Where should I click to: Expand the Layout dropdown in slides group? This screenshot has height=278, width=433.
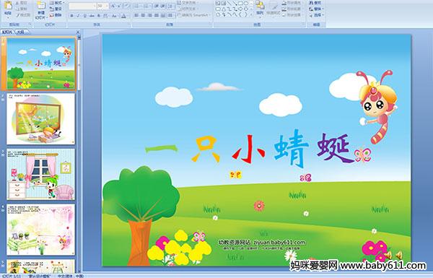57,3
